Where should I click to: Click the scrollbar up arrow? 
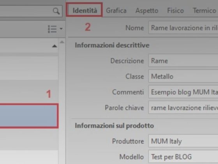point(62,42)
